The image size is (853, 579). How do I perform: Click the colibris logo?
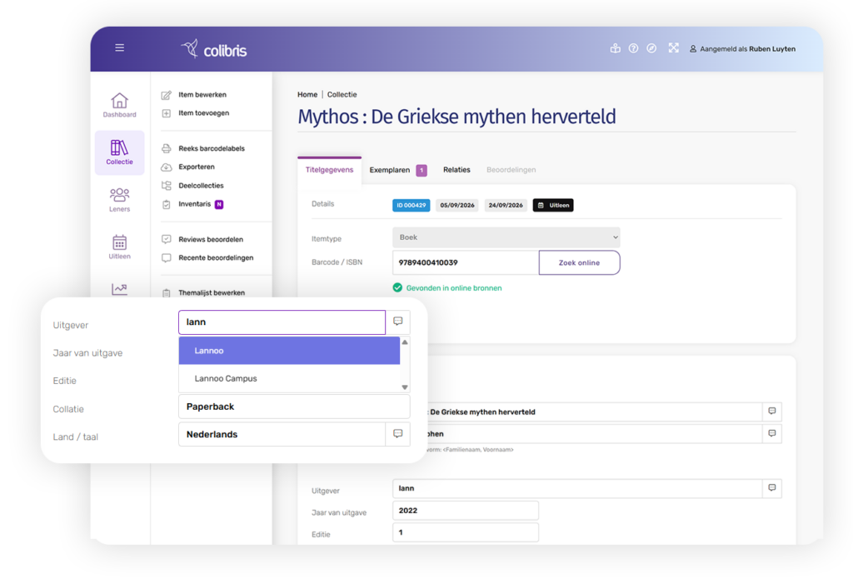point(214,49)
